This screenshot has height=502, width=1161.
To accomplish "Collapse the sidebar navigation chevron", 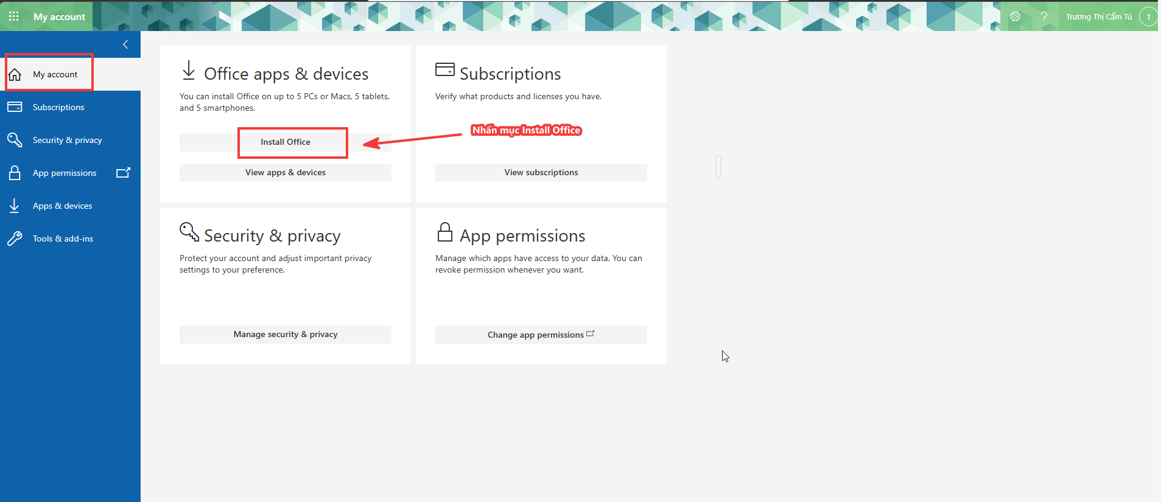I will point(125,44).
